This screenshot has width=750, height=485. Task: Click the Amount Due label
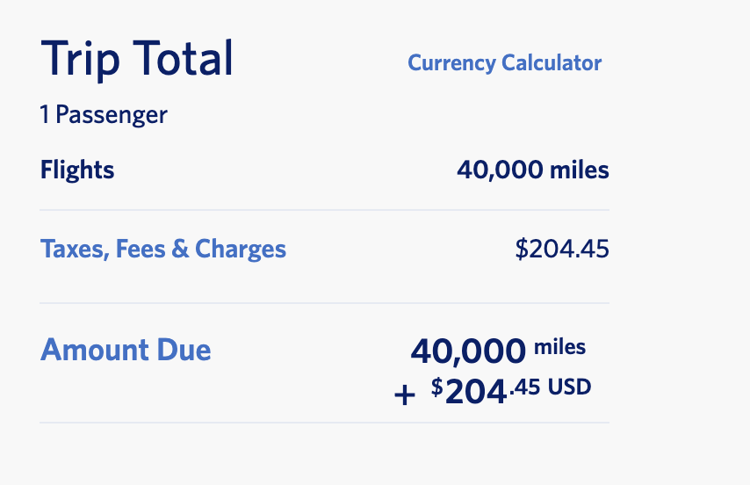point(126,350)
